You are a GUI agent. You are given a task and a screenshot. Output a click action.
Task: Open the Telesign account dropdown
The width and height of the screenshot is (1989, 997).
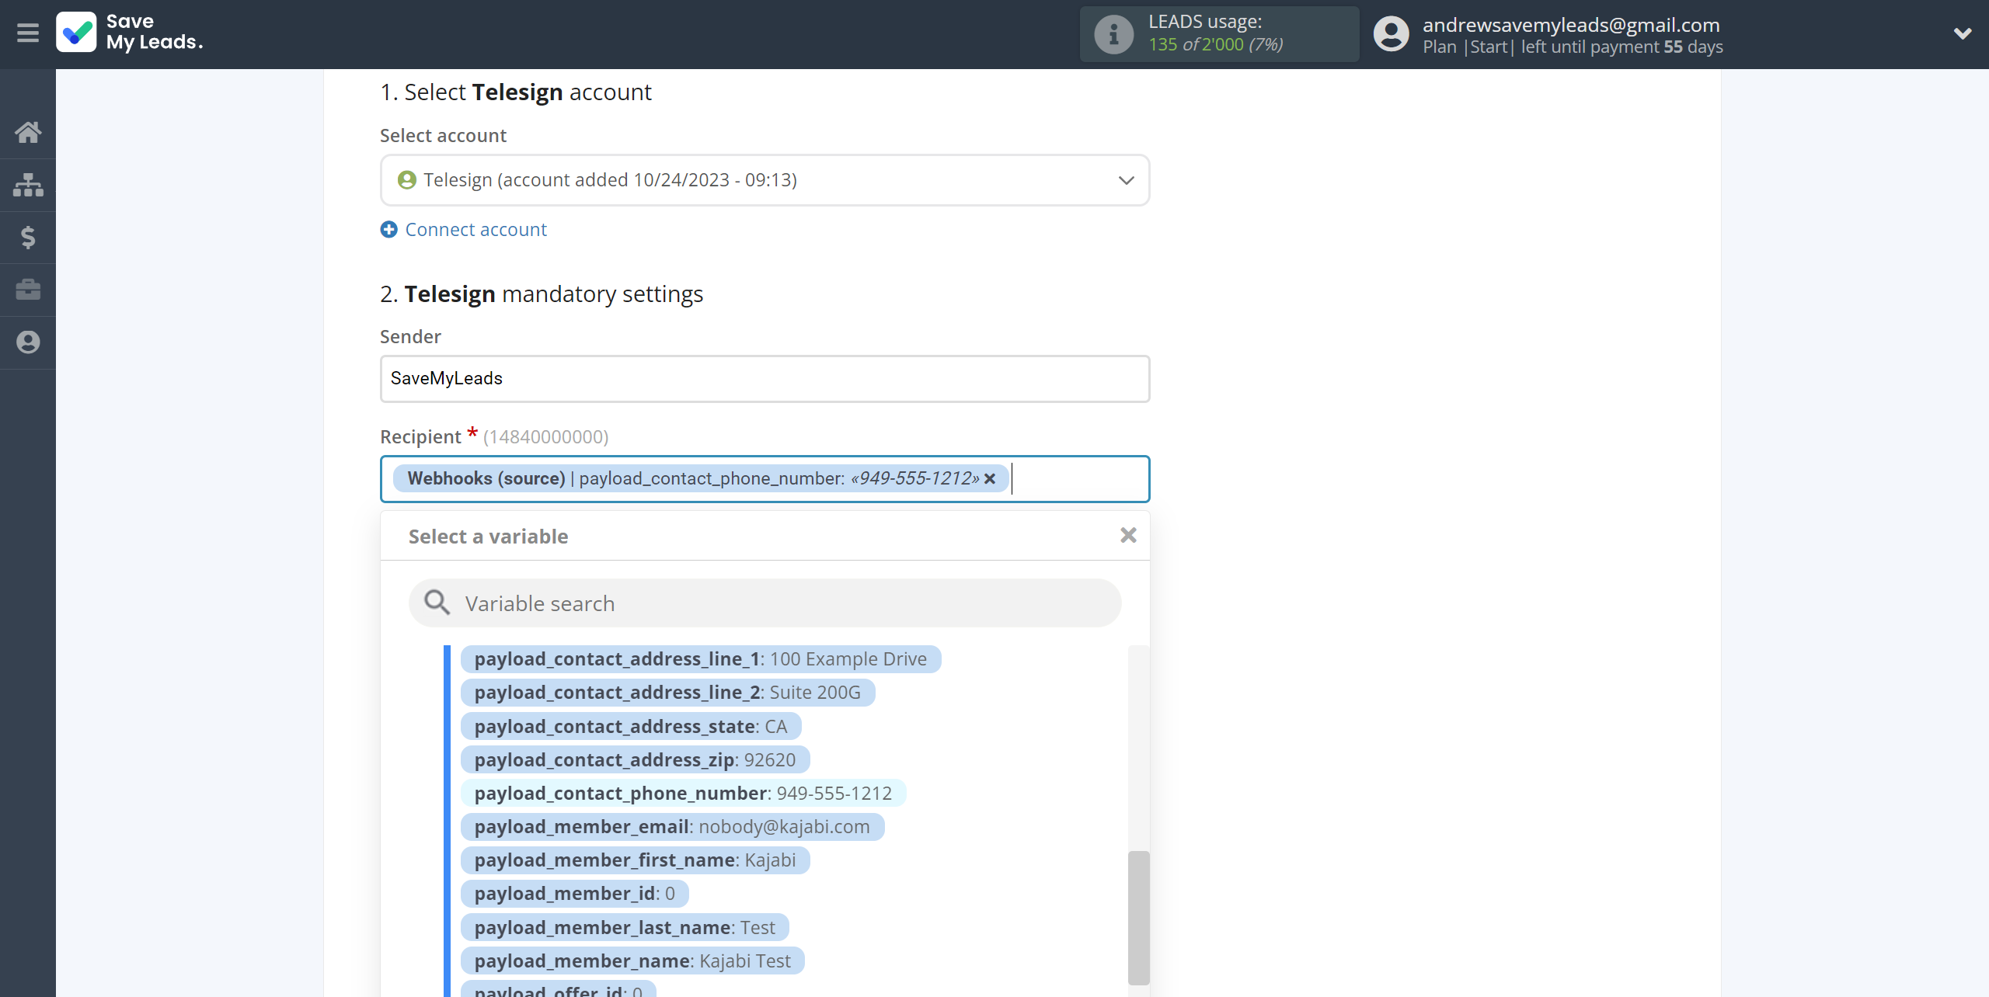point(765,180)
